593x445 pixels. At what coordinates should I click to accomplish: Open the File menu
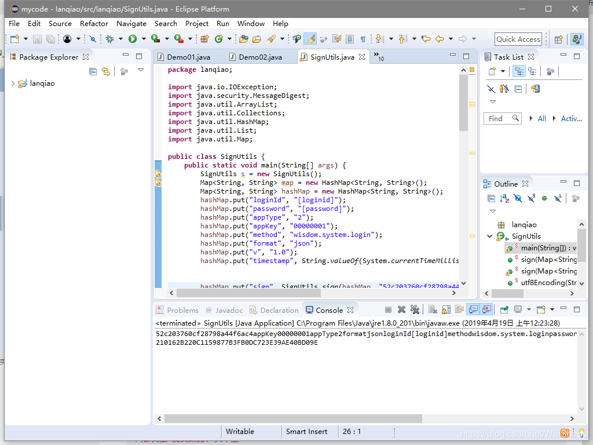tap(14, 23)
